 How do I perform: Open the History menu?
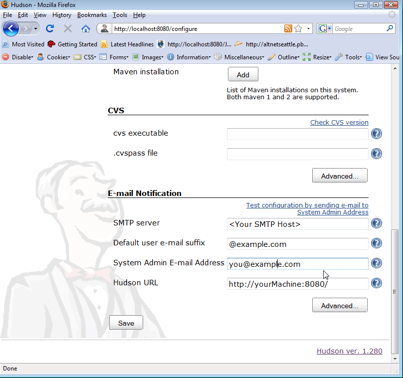click(x=61, y=15)
